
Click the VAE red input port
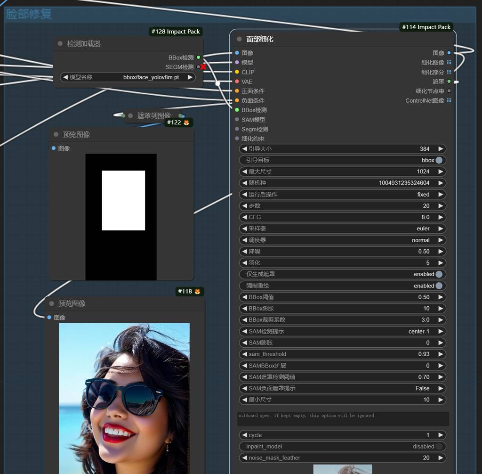coord(237,82)
